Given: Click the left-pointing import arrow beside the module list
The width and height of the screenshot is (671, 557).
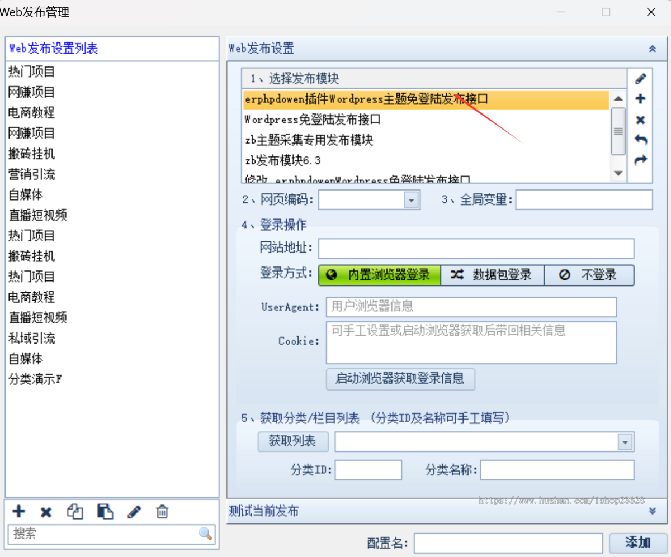Looking at the screenshot, I should 641,140.
